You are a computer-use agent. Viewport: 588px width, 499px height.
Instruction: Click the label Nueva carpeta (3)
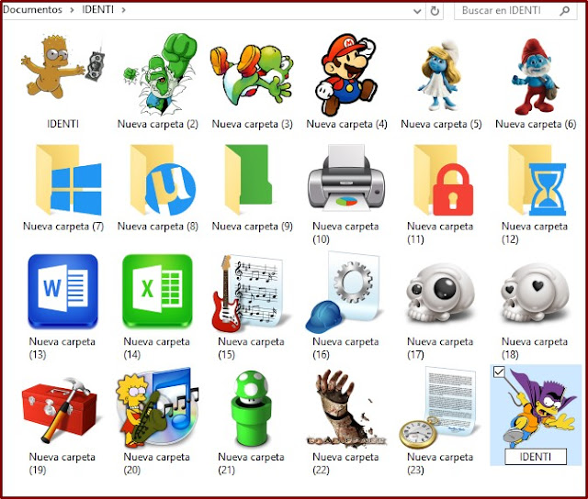253,124
